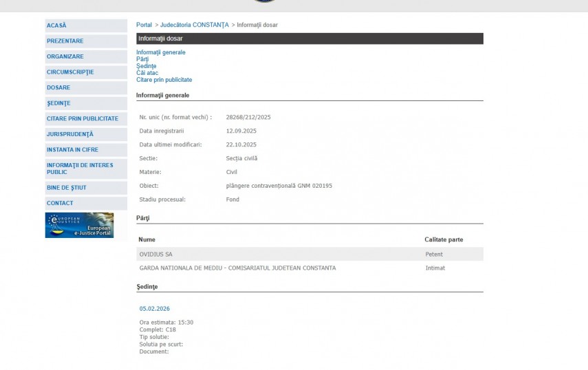Jump to Părți anchor link
This screenshot has height=370, width=588.
pyautogui.click(x=142, y=59)
